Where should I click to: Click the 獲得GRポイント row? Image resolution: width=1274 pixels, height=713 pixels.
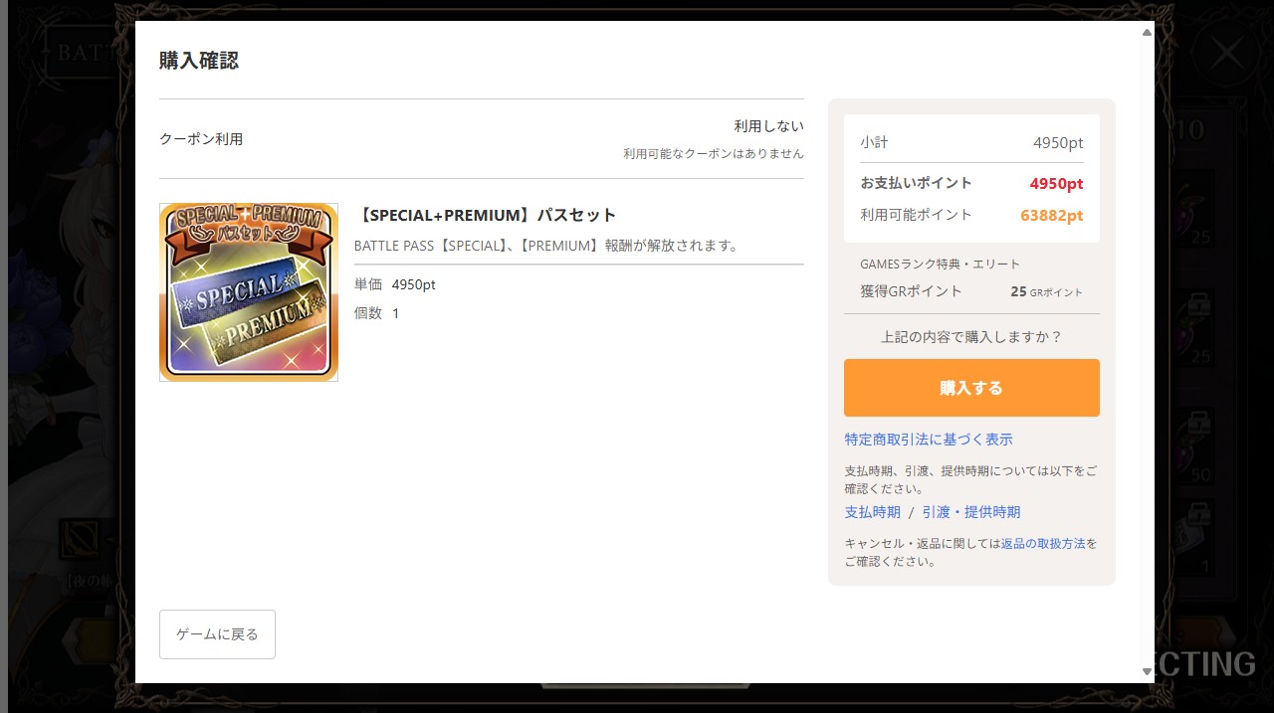click(971, 291)
